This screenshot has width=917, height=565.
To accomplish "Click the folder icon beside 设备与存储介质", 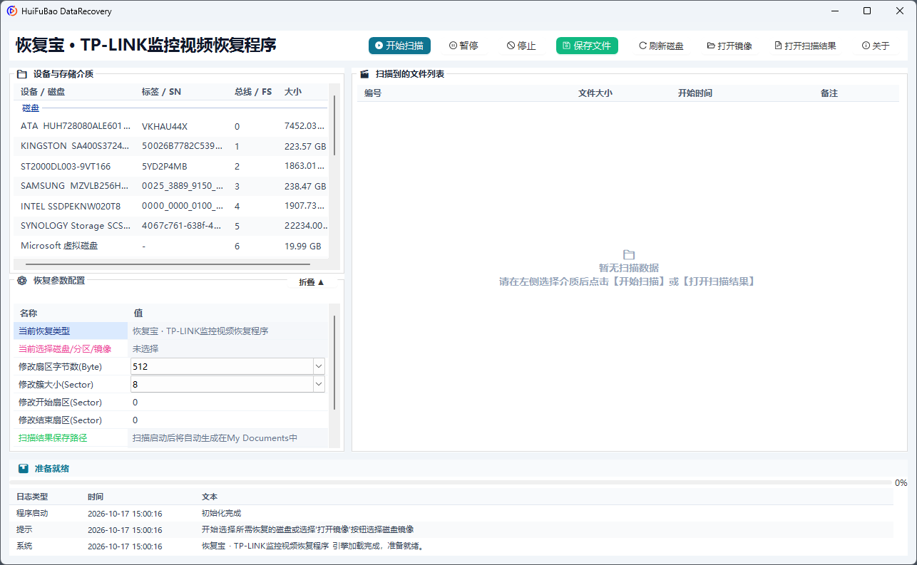I will [x=22, y=73].
